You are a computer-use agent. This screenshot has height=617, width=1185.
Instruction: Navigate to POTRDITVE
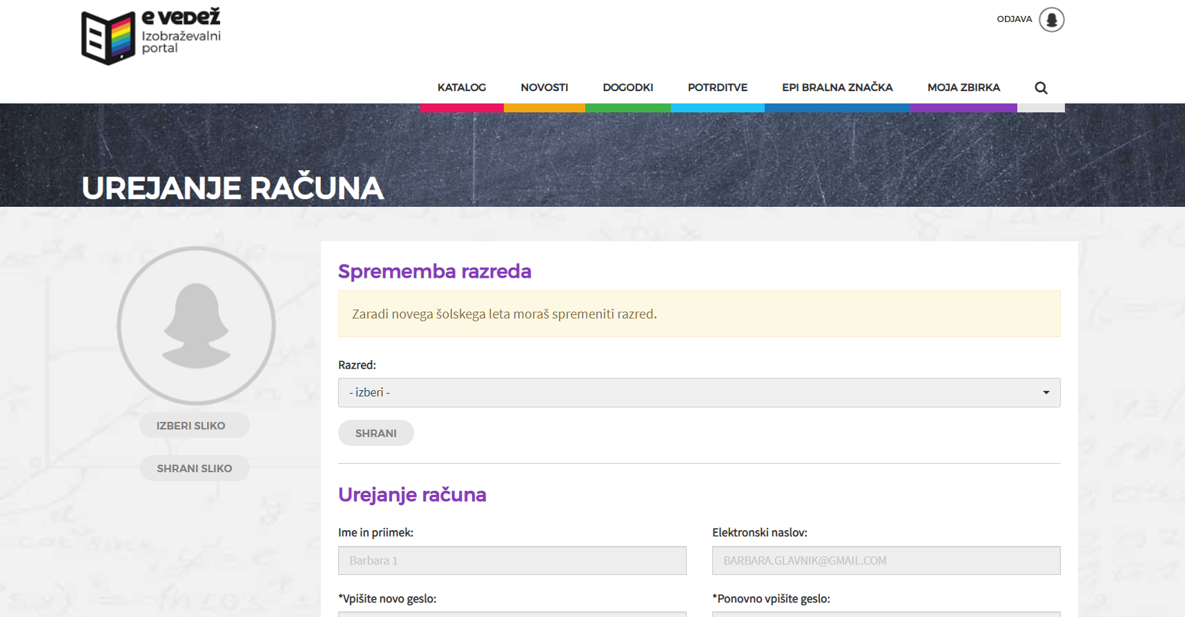click(717, 88)
